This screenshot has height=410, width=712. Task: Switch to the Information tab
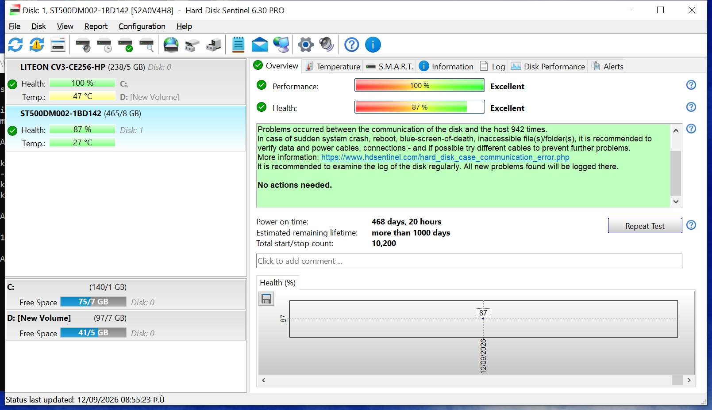(x=446, y=66)
